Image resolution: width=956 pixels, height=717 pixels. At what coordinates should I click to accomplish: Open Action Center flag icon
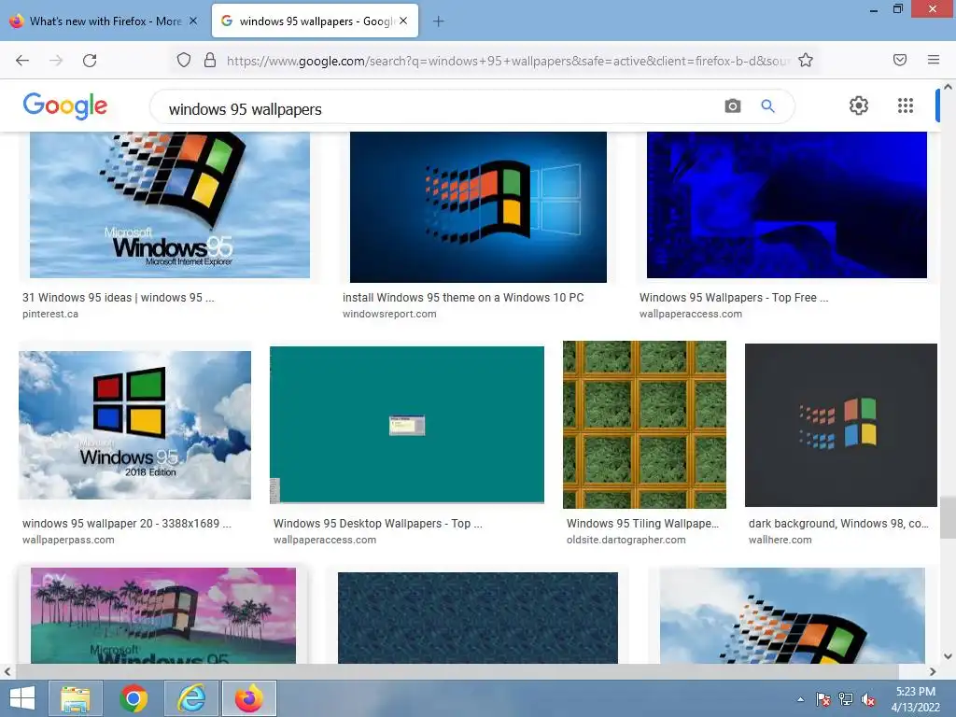(x=823, y=699)
